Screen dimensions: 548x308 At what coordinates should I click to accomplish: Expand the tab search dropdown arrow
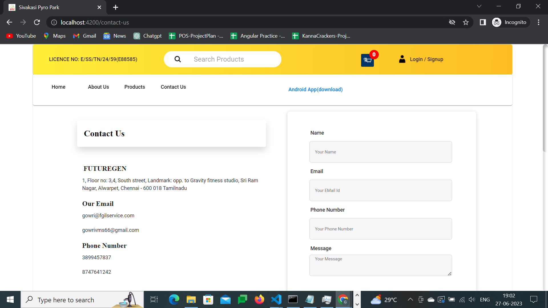point(479,6)
